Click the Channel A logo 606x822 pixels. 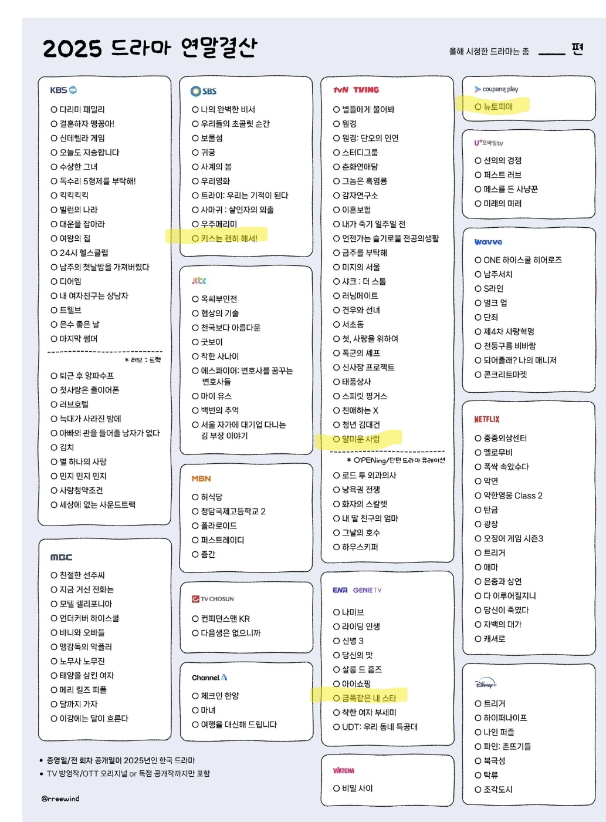209,678
